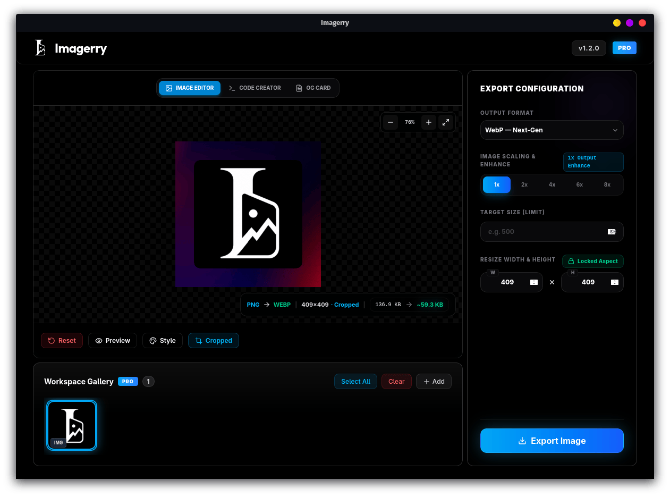
Task: Click the 76% zoom level value
Action: pos(410,122)
